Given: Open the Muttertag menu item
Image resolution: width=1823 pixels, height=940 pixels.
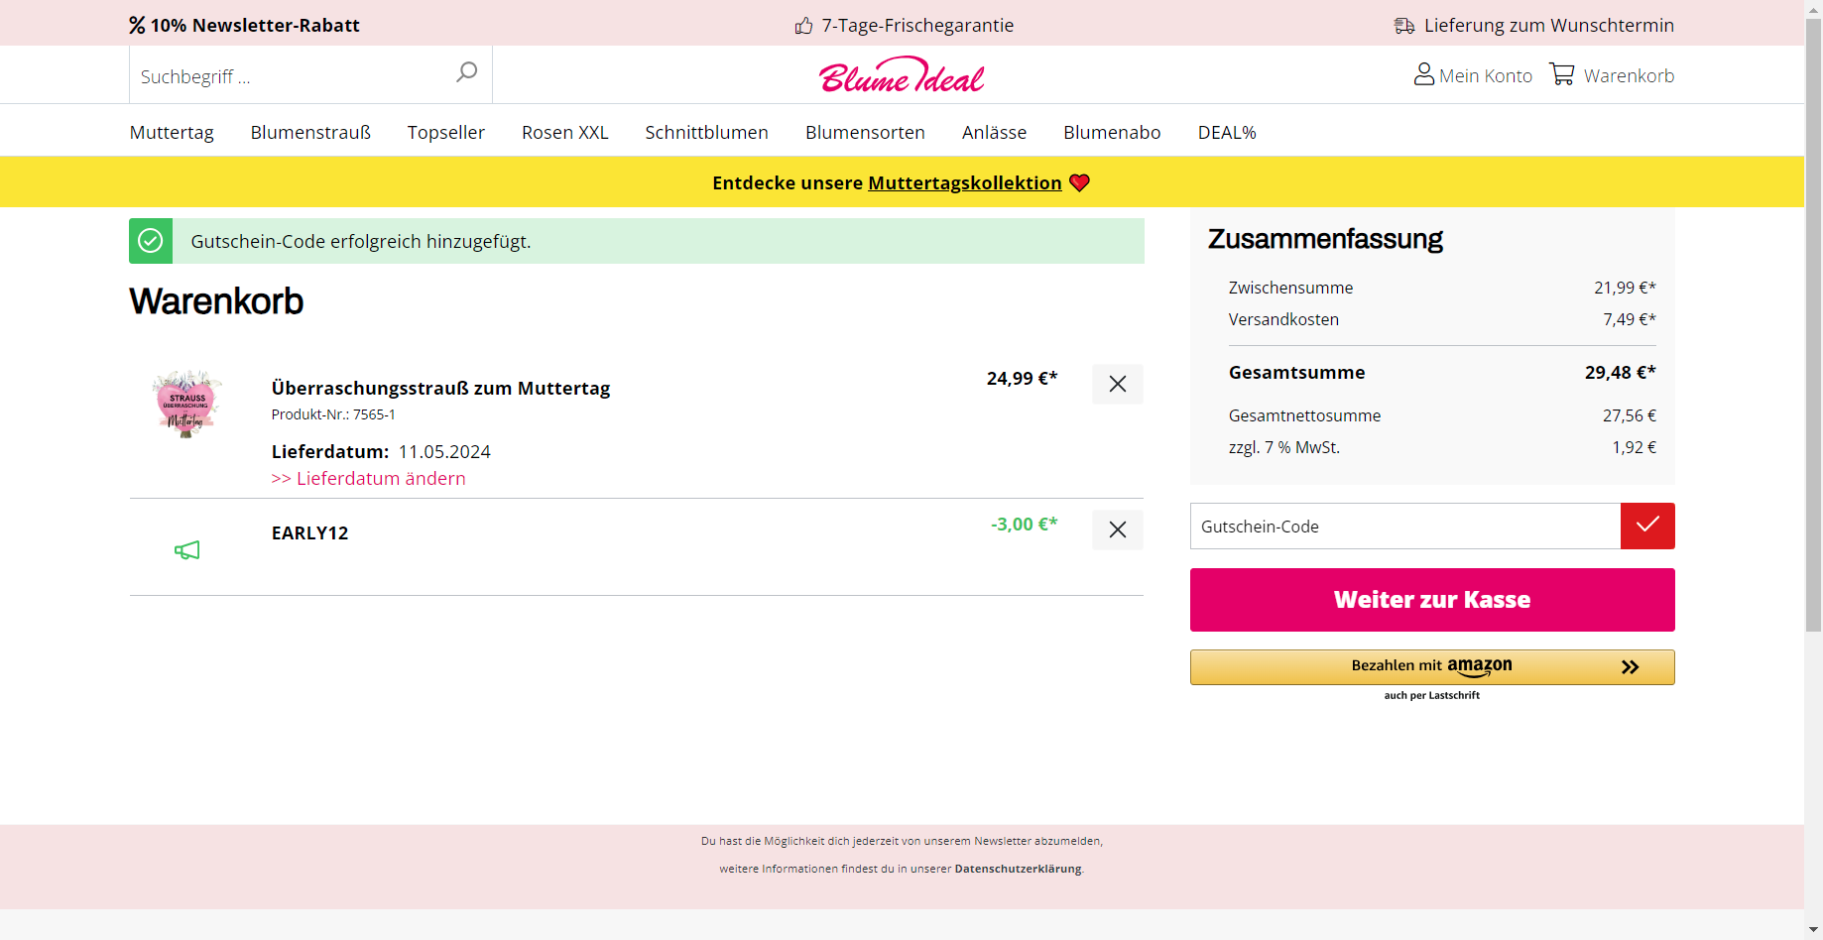Looking at the screenshot, I should 172,132.
